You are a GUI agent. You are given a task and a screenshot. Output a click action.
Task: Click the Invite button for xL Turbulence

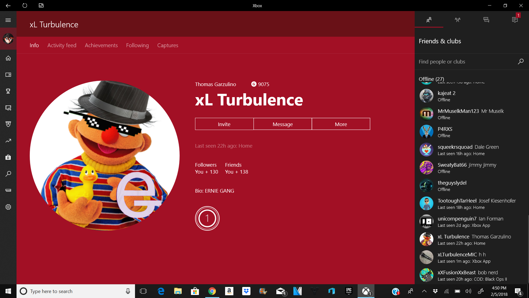(x=224, y=124)
